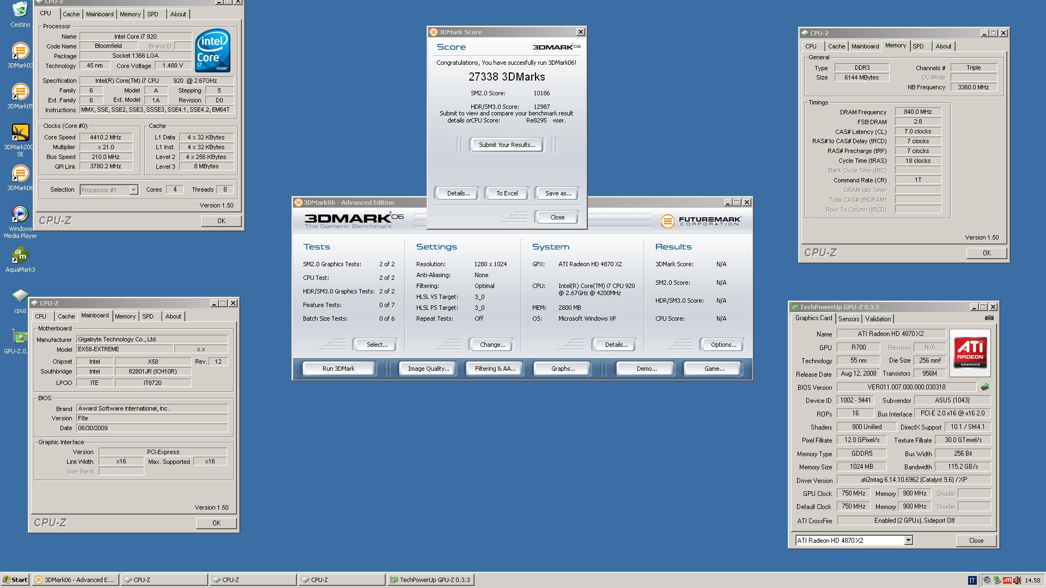
Task: Switch to Sensors tab in GPU-Z
Action: pos(848,319)
